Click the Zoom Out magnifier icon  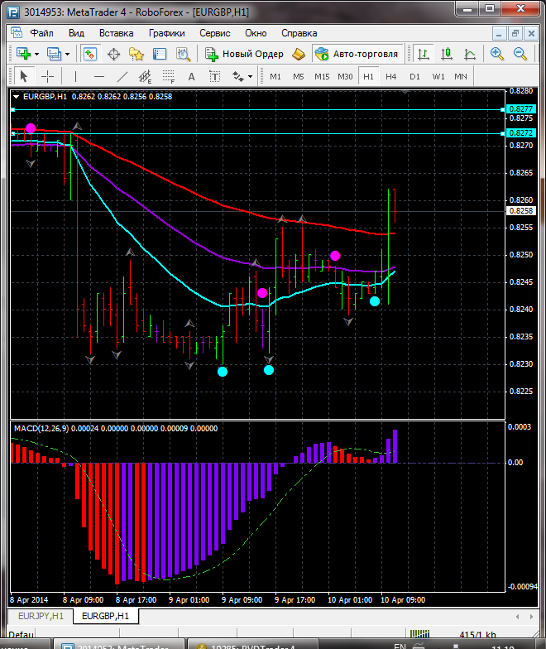tap(521, 54)
